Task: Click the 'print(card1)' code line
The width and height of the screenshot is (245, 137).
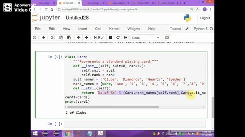Action: (x=77, y=102)
